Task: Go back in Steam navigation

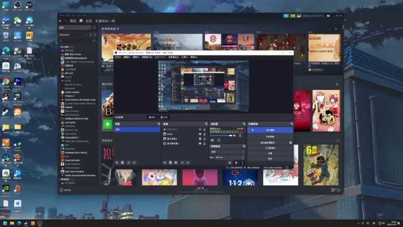Action: pyautogui.click(x=60, y=21)
